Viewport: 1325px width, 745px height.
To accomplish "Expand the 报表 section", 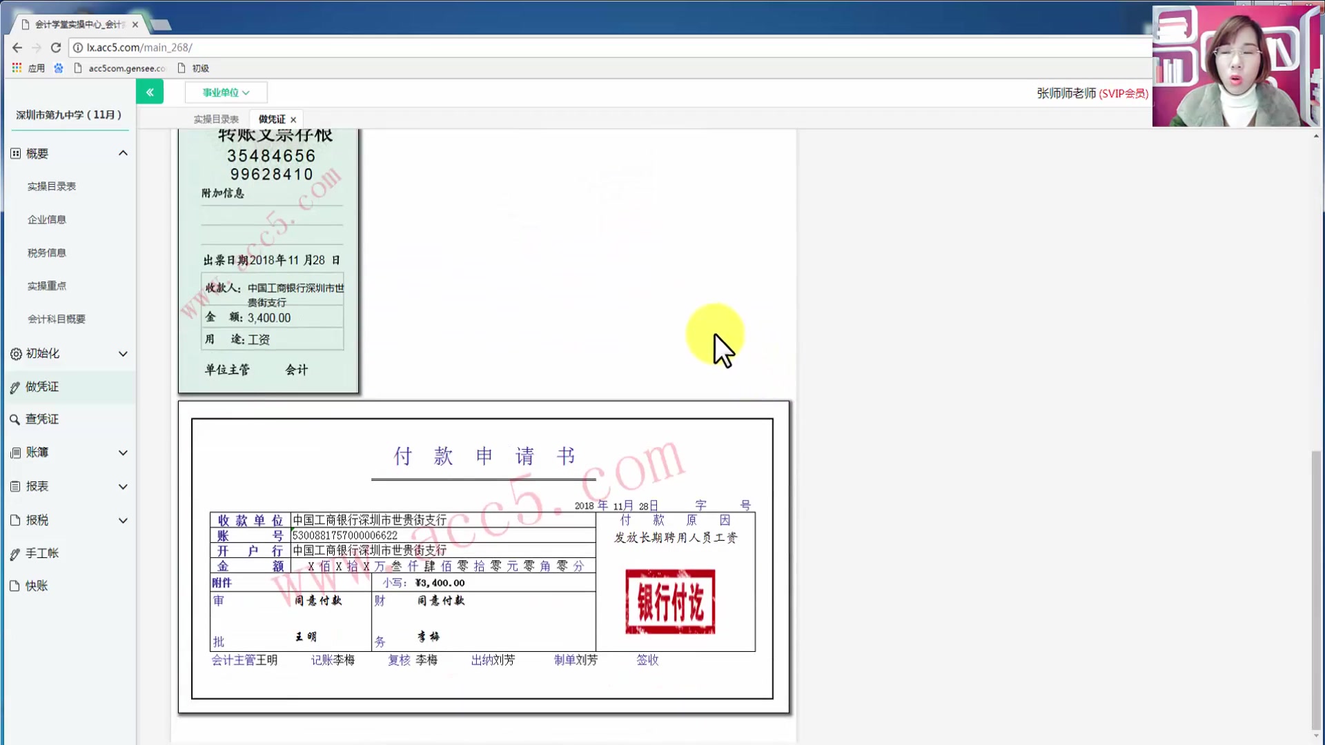I will 123,486.
